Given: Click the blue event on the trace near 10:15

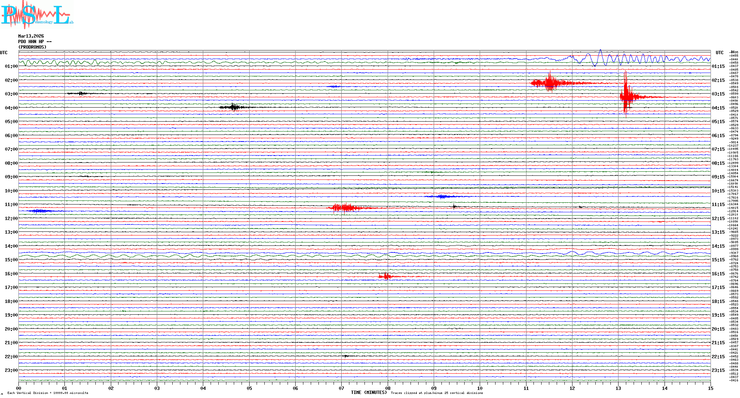Looking at the screenshot, I should 442,196.
